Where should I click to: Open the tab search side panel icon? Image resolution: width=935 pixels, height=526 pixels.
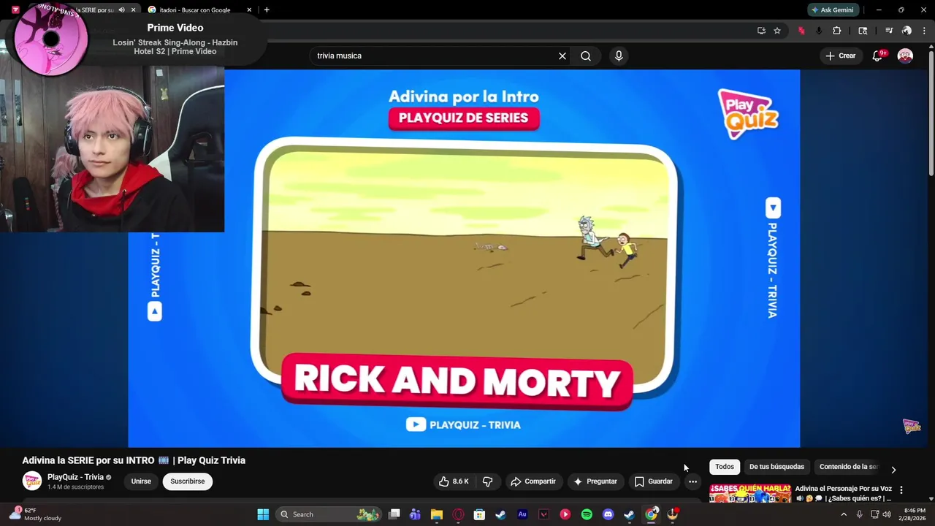(863, 31)
